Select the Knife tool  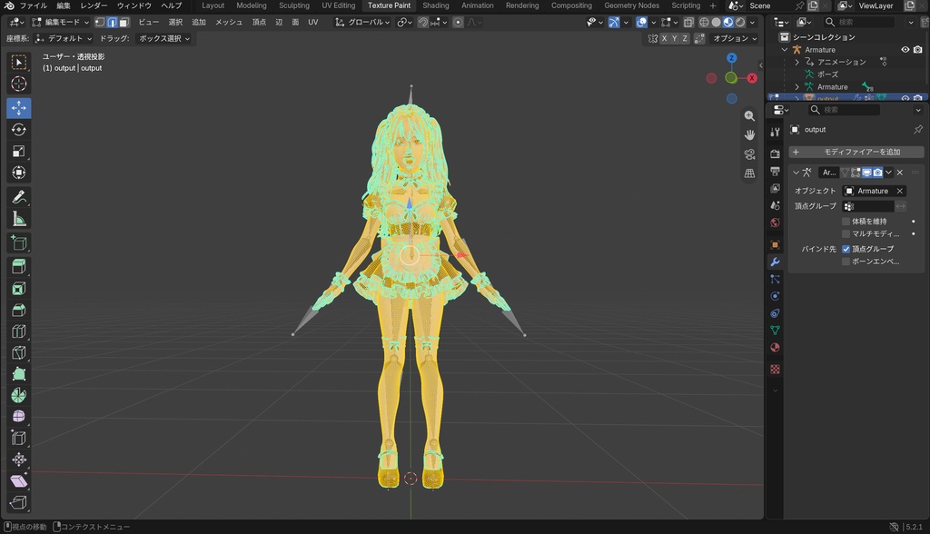[19, 352]
